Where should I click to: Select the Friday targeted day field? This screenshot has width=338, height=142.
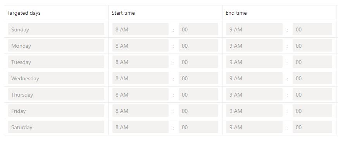pyautogui.click(x=56, y=111)
